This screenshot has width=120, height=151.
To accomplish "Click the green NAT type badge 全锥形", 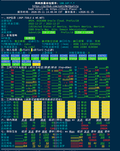I will click(30, 38).
